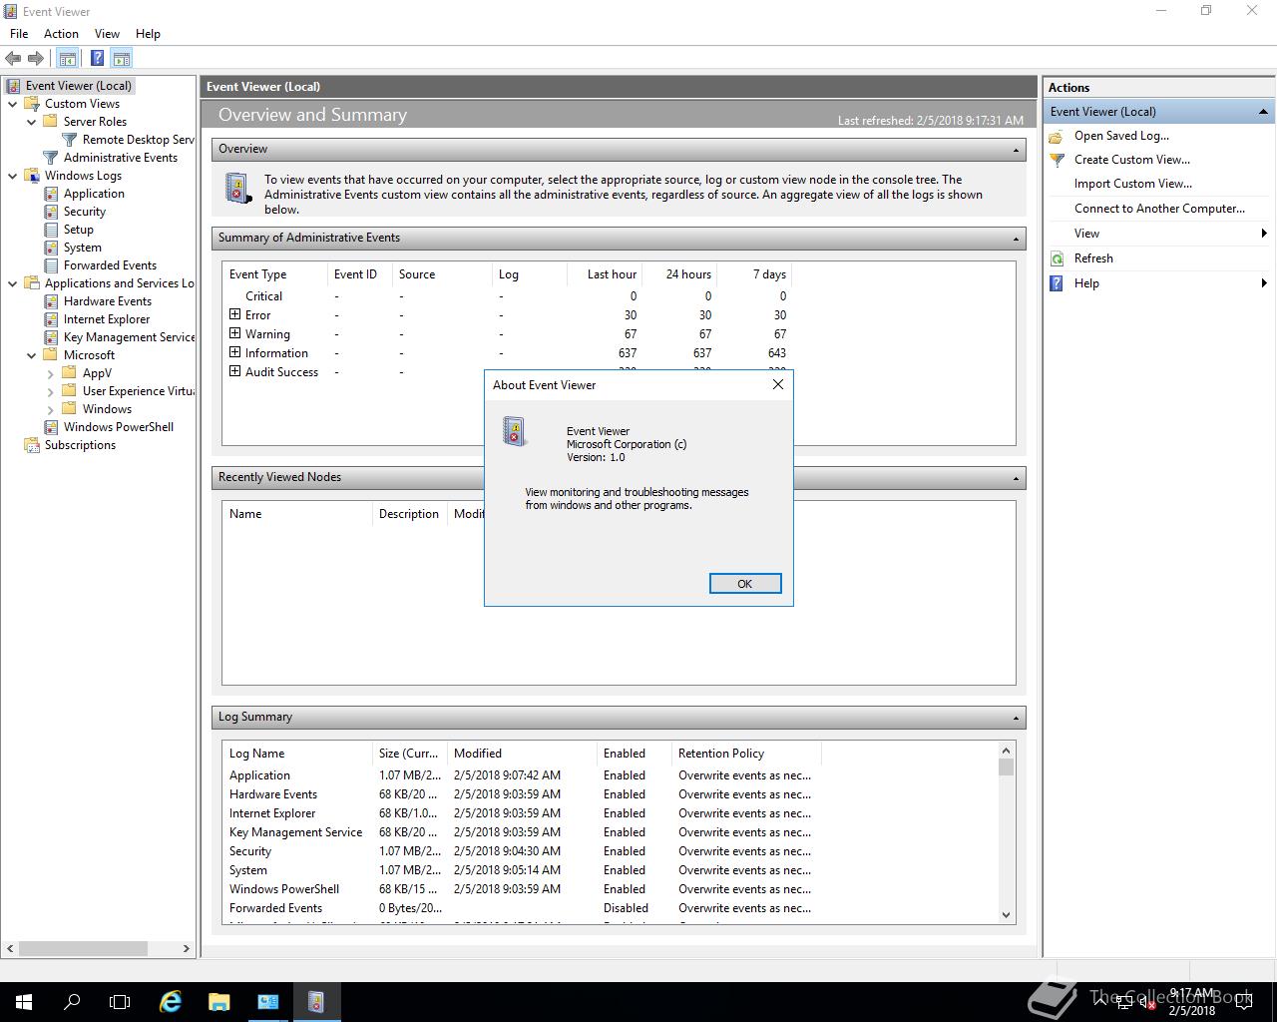Click OK in About Event Viewer dialog

[745, 584]
